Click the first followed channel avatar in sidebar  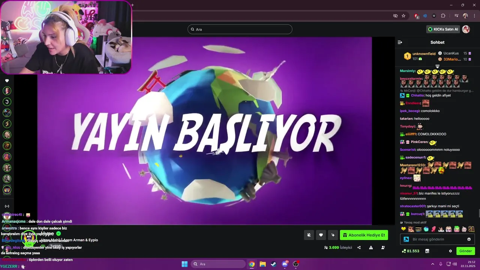coord(7,91)
